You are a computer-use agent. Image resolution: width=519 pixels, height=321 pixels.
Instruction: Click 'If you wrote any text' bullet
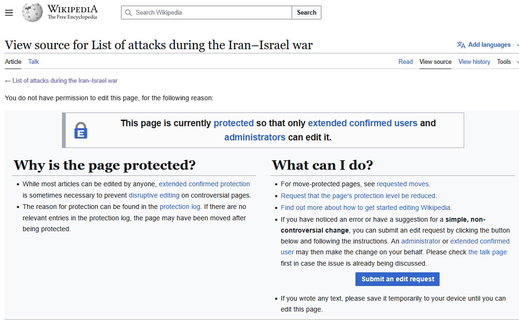click(393, 304)
